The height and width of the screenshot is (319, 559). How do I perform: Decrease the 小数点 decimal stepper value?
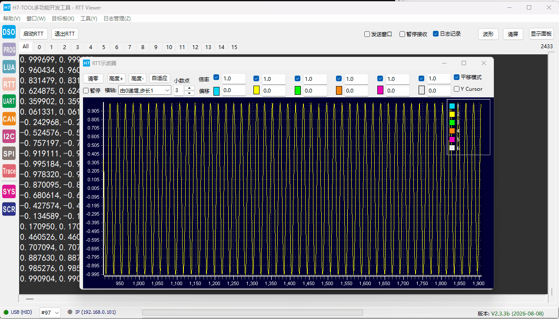coord(190,93)
